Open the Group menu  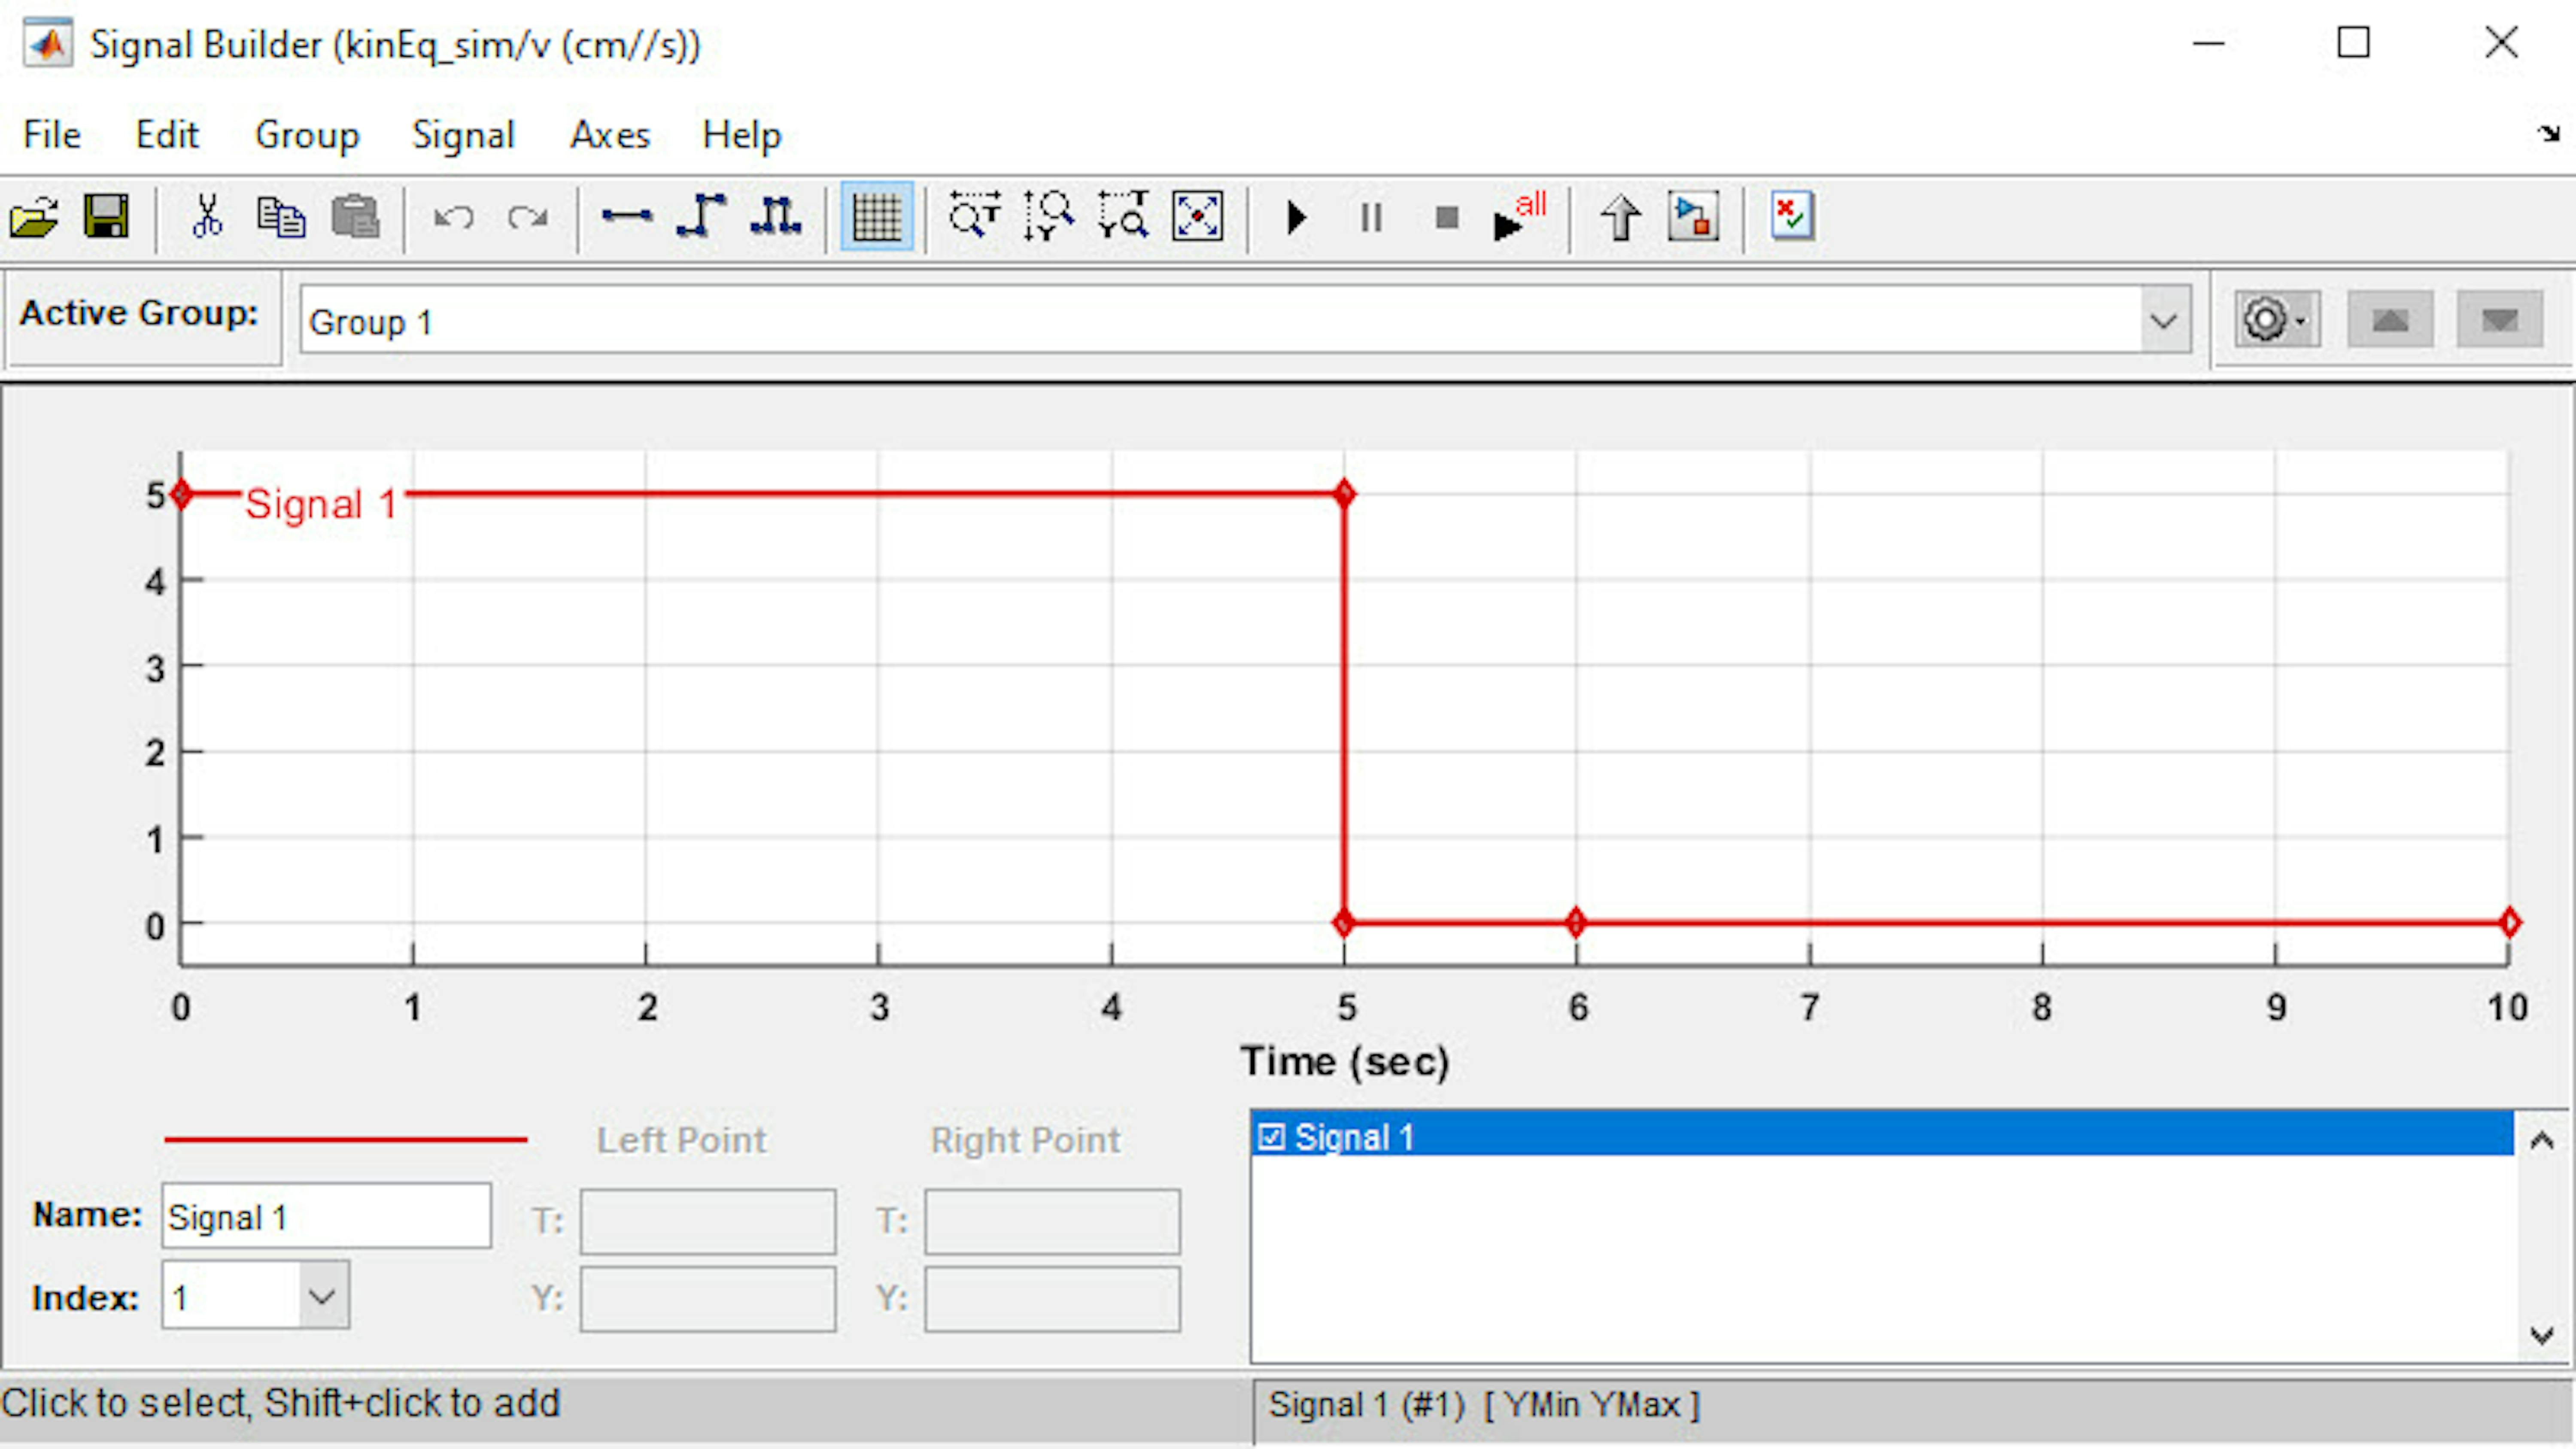[307, 134]
